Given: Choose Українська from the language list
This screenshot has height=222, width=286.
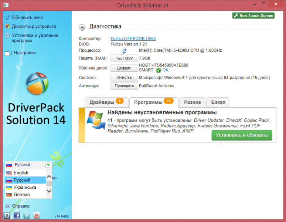Looking at the screenshot, I should tap(25, 187).
